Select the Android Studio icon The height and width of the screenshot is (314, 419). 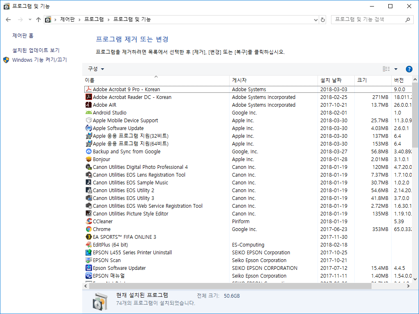(89, 112)
